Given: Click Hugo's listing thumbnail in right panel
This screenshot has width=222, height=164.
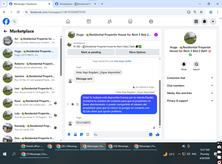Looking at the screenshot, I should pyautogui.click(x=190, y=38).
